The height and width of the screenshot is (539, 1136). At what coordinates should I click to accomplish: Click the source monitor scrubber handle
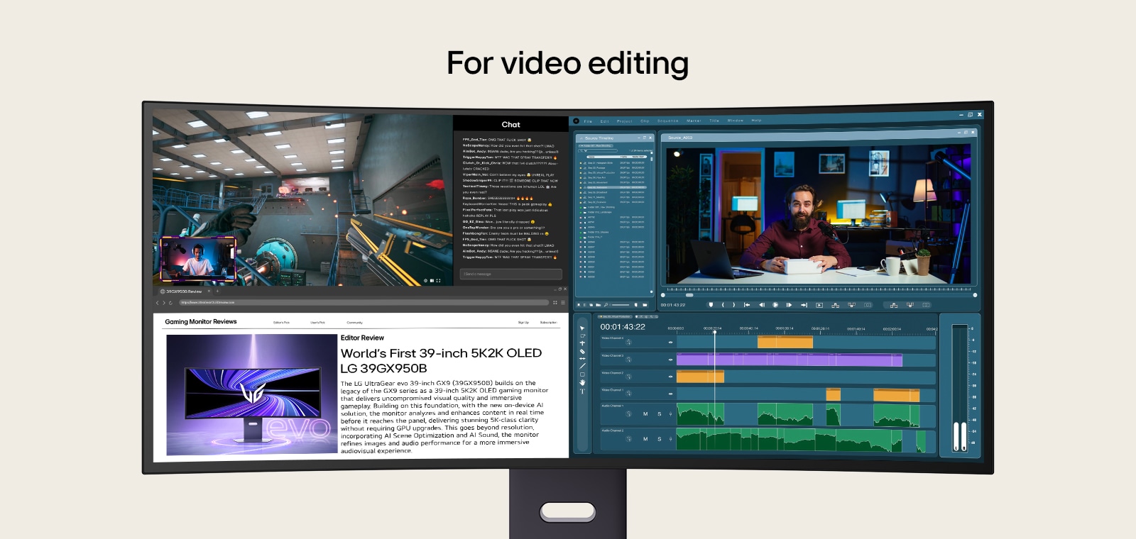click(689, 295)
